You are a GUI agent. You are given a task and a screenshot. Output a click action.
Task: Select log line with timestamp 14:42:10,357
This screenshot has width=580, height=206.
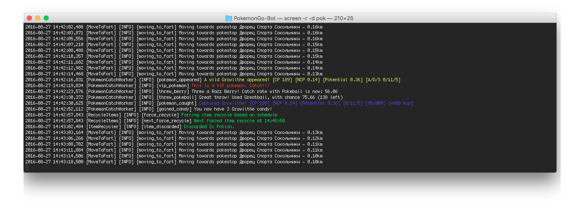[174, 56]
